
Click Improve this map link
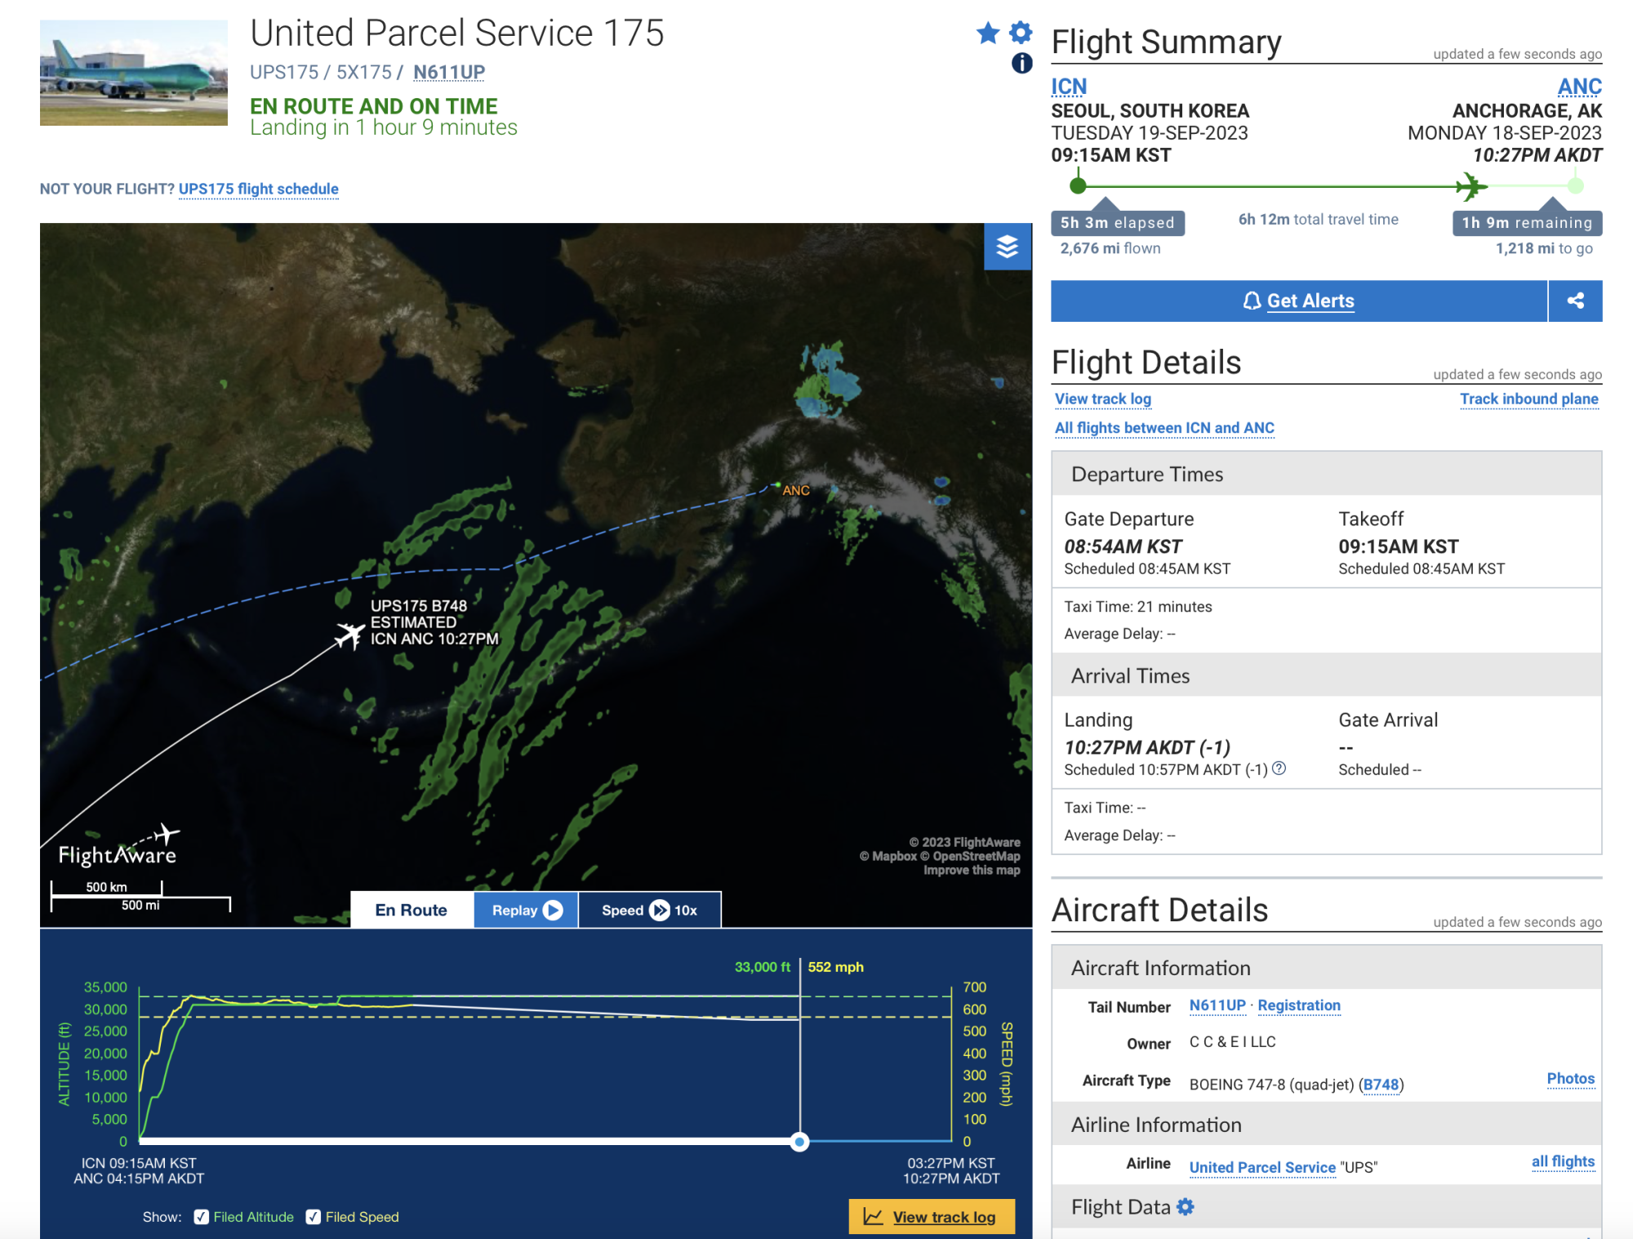pos(972,870)
